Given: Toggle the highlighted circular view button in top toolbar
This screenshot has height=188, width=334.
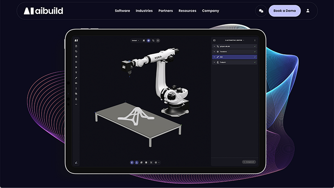Looking at the screenshot, I should [148, 40].
